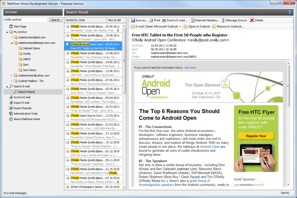The width and height of the screenshot is (297, 198).
Task: Click the Save as disk icon
Action: point(133,20)
